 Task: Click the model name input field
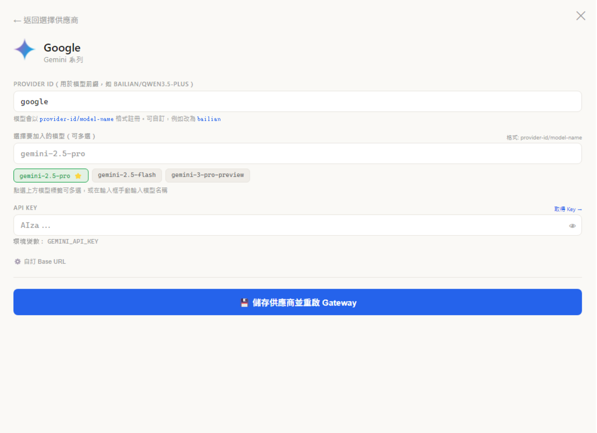[x=297, y=154]
